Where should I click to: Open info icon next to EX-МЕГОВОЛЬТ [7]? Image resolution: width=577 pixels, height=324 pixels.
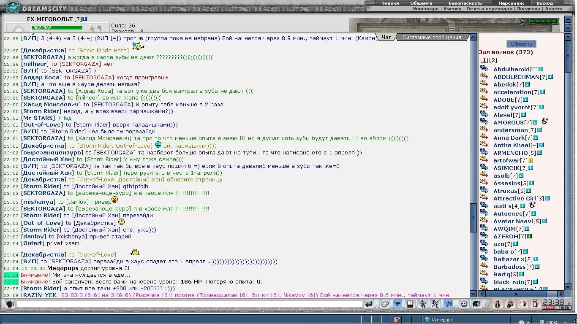click(x=85, y=19)
